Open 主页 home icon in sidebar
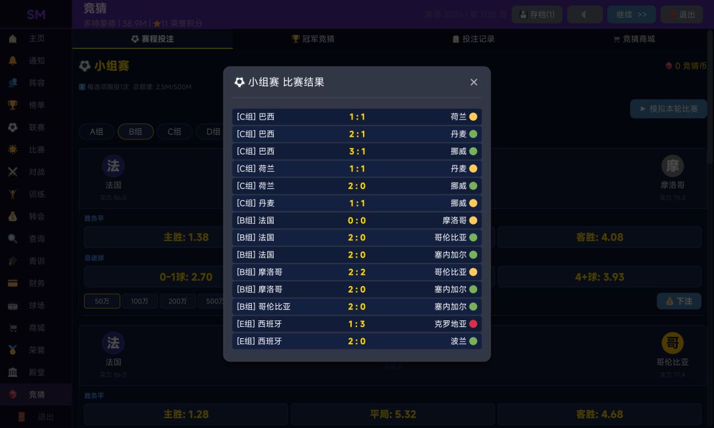 [x=13, y=39]
